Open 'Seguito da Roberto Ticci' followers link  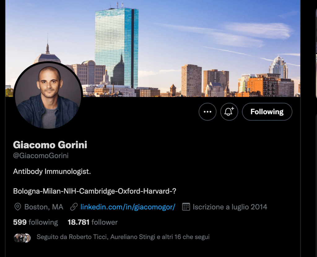coord(123,237)
